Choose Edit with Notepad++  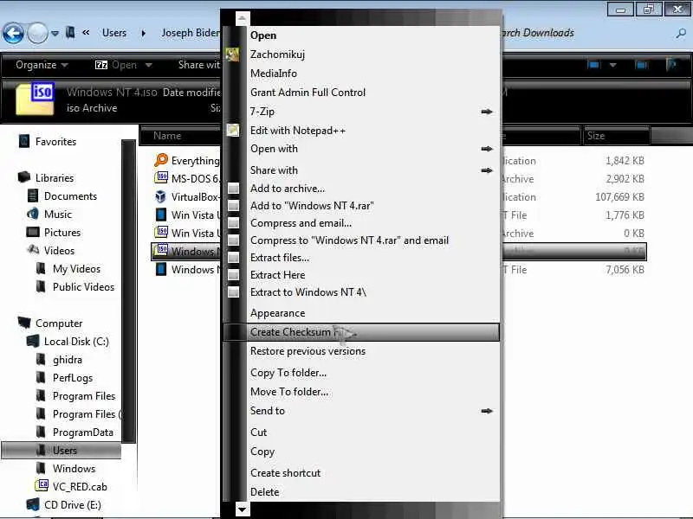click(x=362, y=131)
